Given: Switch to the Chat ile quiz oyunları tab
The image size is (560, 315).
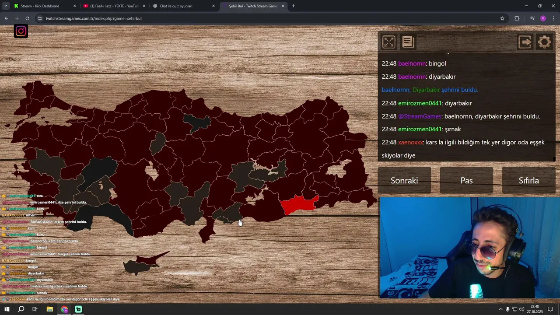Looking at the screenshot, I should pyautogui.click(x=184, y=6).
